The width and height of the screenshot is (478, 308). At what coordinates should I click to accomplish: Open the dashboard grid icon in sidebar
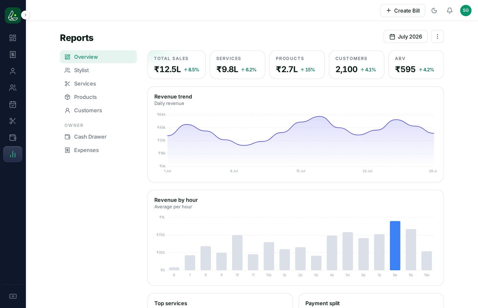click(x=13, y=38)
